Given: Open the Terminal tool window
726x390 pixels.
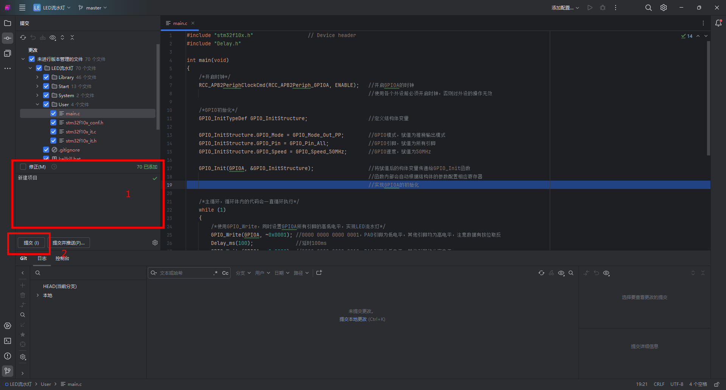Looking at the screenshot, I should click(x=8, y=341).
